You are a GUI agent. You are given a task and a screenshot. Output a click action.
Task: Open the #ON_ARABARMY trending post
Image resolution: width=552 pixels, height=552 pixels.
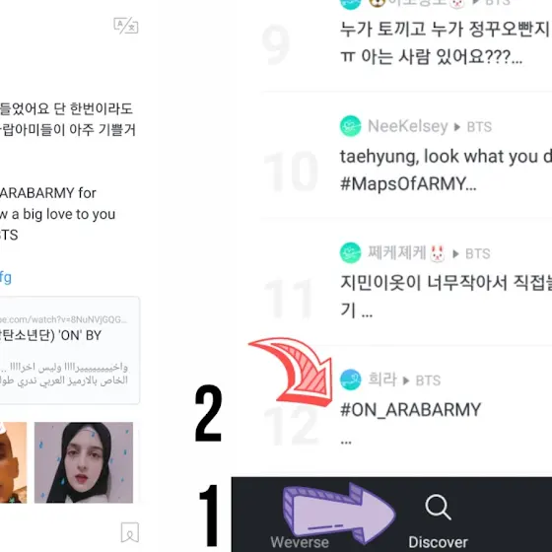[410, 410]
